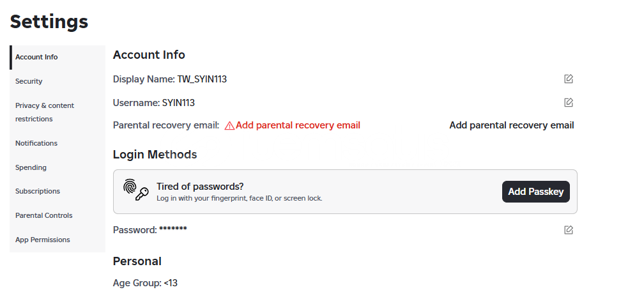The width and height of the screenshot is (621, 292).
Task: Edit the Username with pencil icon
Action: click(x=569, y=103)
